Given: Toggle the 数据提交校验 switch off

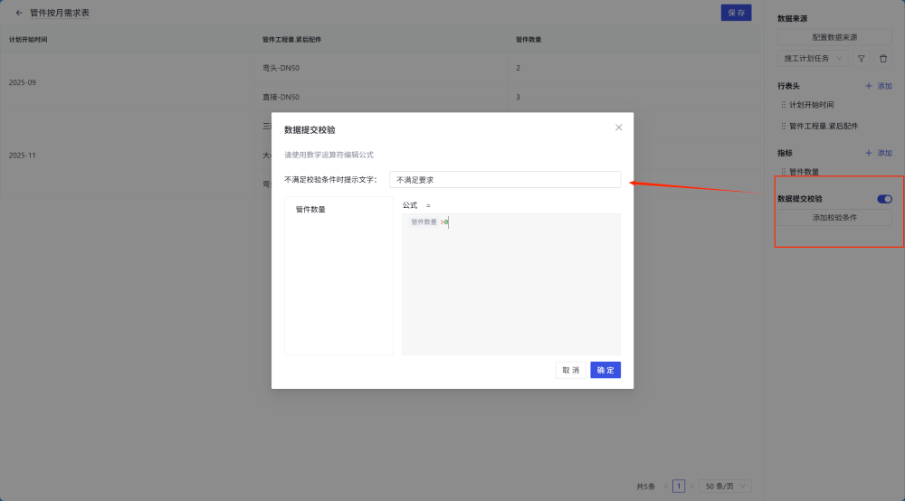Looking at the screenshot, I should (884, 198).
